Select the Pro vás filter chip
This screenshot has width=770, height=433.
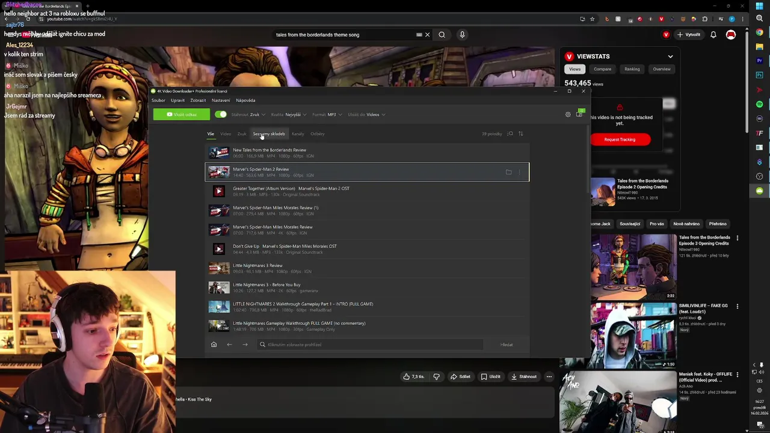657,224
